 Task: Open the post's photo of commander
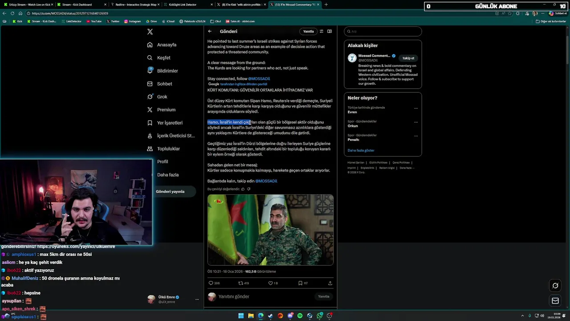pyautogui.click(x=270, y=230)
